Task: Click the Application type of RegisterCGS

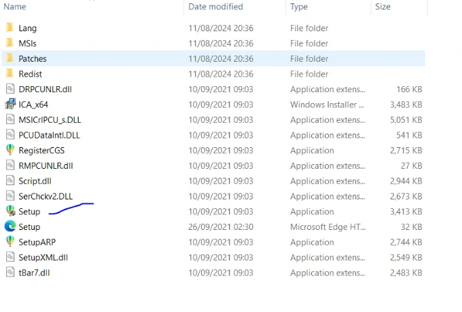Action: [x=312, y=151]
